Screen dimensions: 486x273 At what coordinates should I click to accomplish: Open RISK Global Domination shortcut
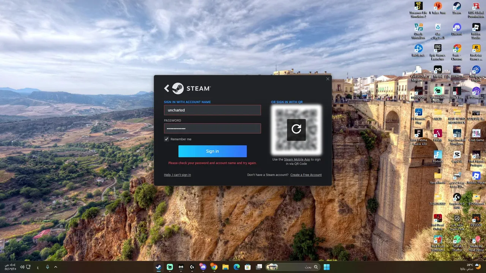(476, 9)
